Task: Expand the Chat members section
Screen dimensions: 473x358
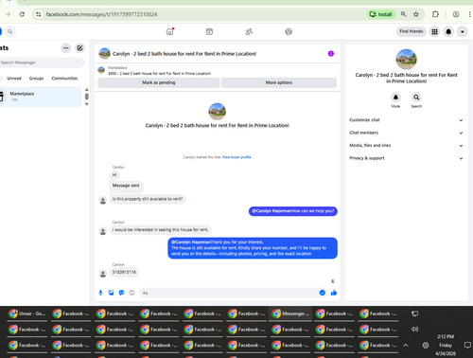Action: click(406, 133)
